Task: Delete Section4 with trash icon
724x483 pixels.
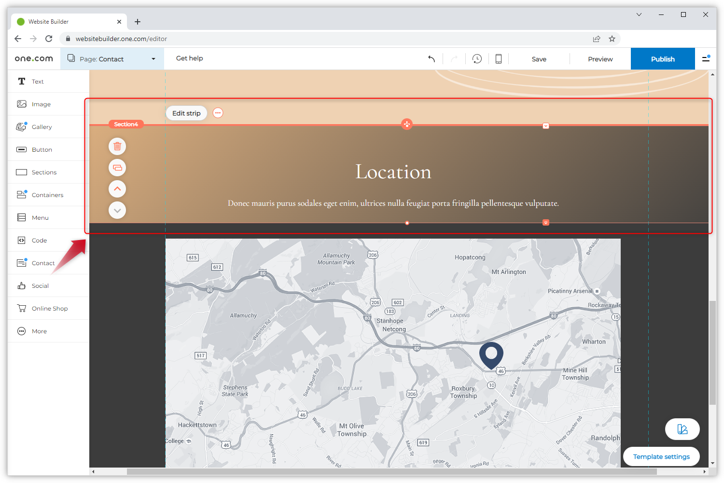Action: (x=117, y=146)
